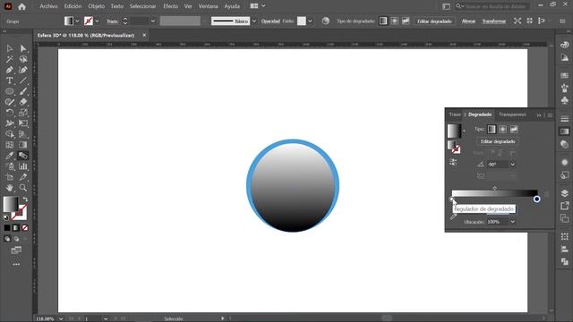Reverse gradient icon in Degradado panel

pos(453,162)
